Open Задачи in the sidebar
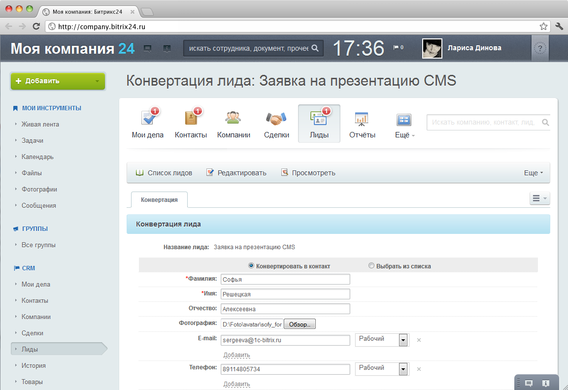The height and width of the screenshot is (390, 568). [32, 140]
